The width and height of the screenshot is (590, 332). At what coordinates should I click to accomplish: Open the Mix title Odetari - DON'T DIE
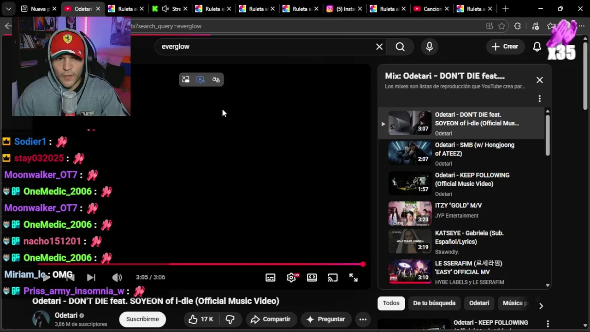(445, 76)
